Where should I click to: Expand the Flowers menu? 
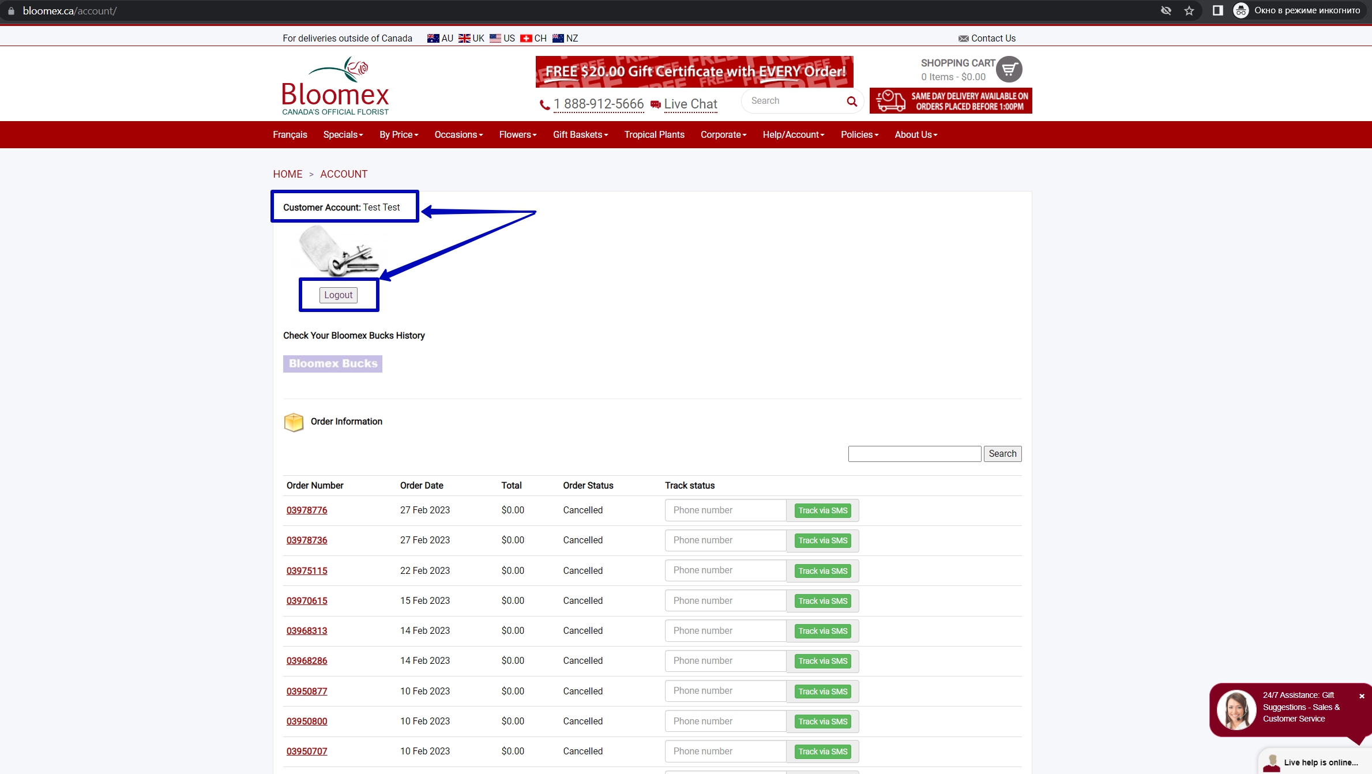518,134
